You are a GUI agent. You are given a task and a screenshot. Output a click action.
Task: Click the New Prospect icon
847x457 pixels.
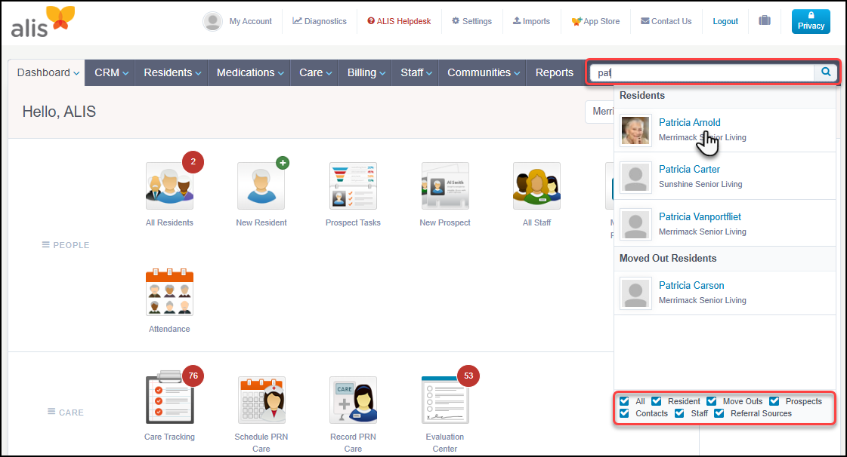(x=444, y=186)
